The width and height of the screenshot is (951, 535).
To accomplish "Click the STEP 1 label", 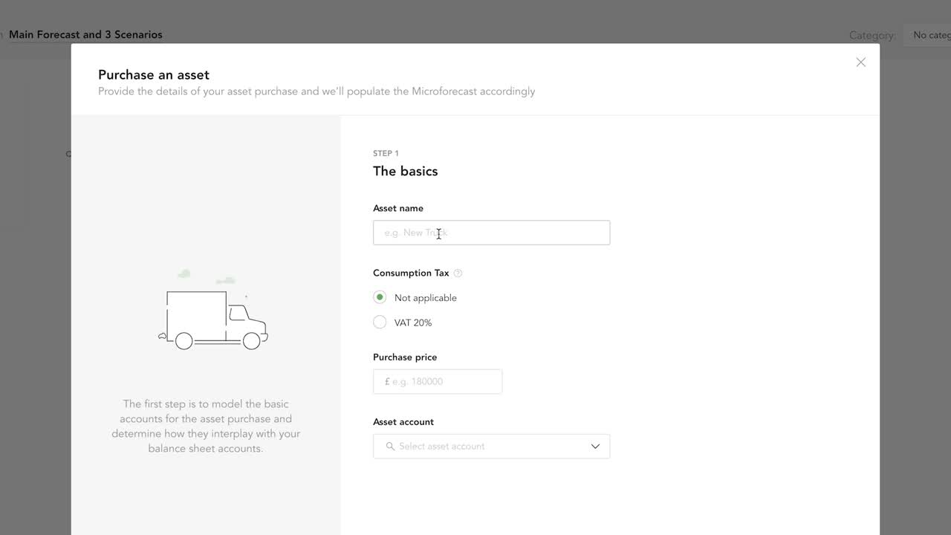I will pos(386,153).
